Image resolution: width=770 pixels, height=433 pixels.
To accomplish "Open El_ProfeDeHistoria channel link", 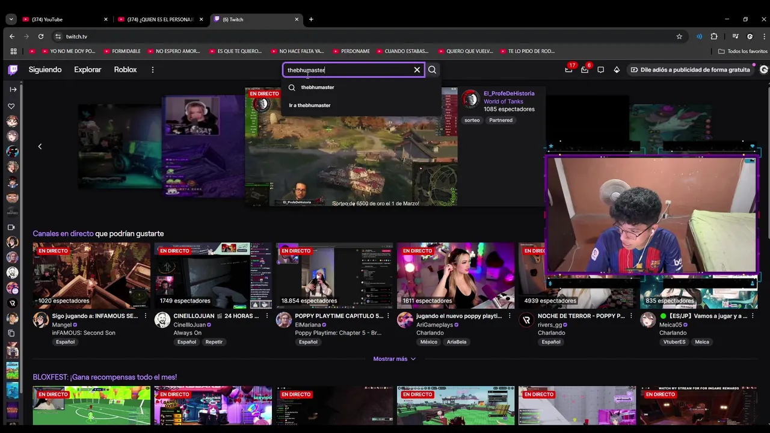I will pyautogui.click(x=509, y=94).
